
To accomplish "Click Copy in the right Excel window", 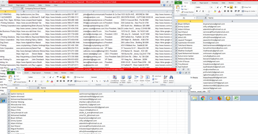I will click(185, 9).
